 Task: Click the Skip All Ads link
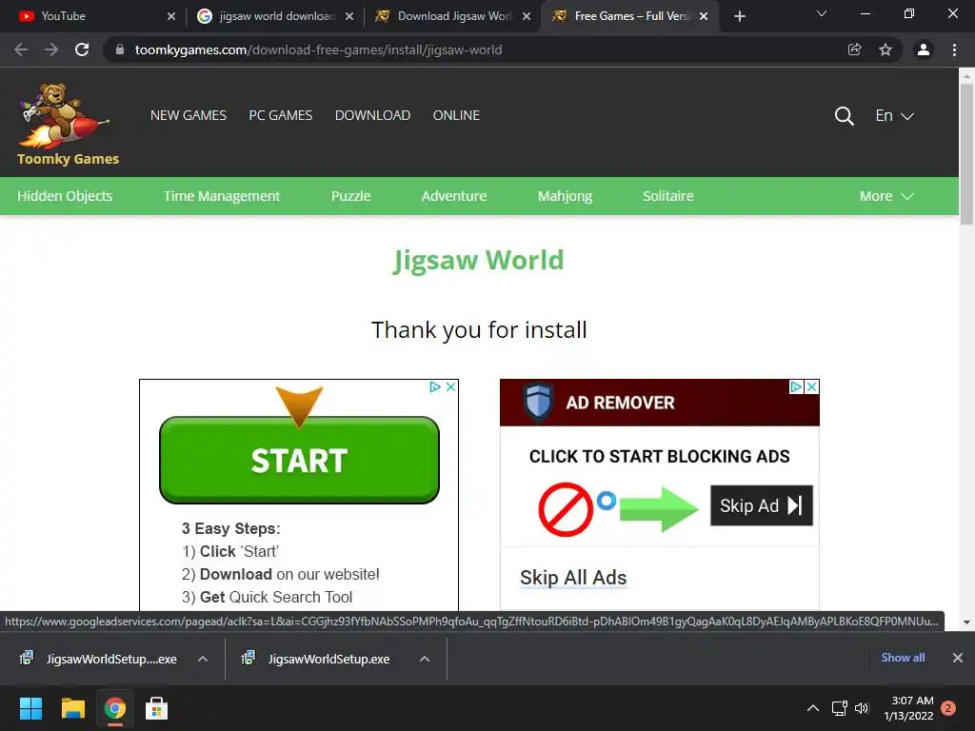point(573,578)
